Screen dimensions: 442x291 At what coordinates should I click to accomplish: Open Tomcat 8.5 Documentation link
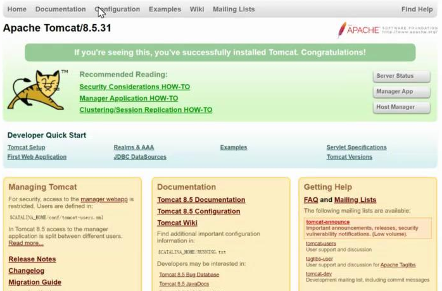click(201, 200)
